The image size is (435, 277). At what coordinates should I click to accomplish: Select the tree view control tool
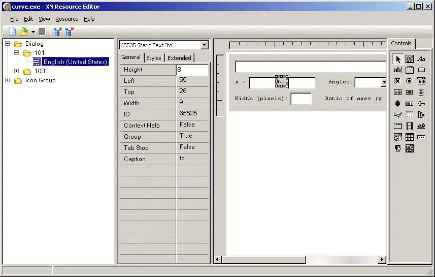click(421, 114)
